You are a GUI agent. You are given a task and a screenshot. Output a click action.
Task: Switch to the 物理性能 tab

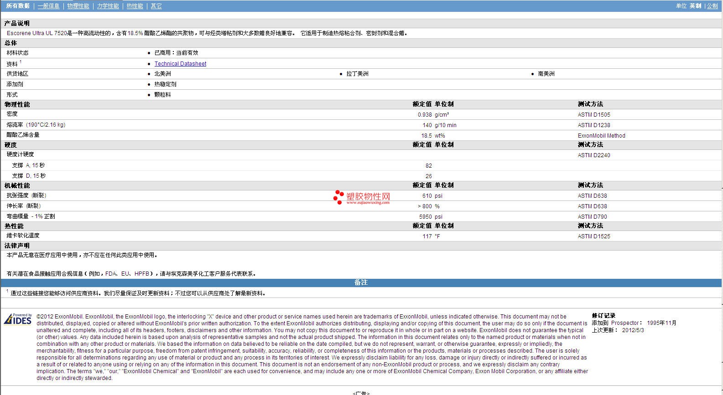click(x=78, y=6)
